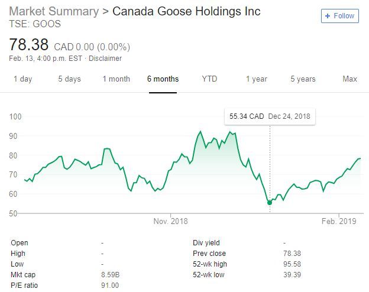Viewport: 369px width, 292px height.
Task: View the 1 year range tab
Action: click(x=256, y=79)
